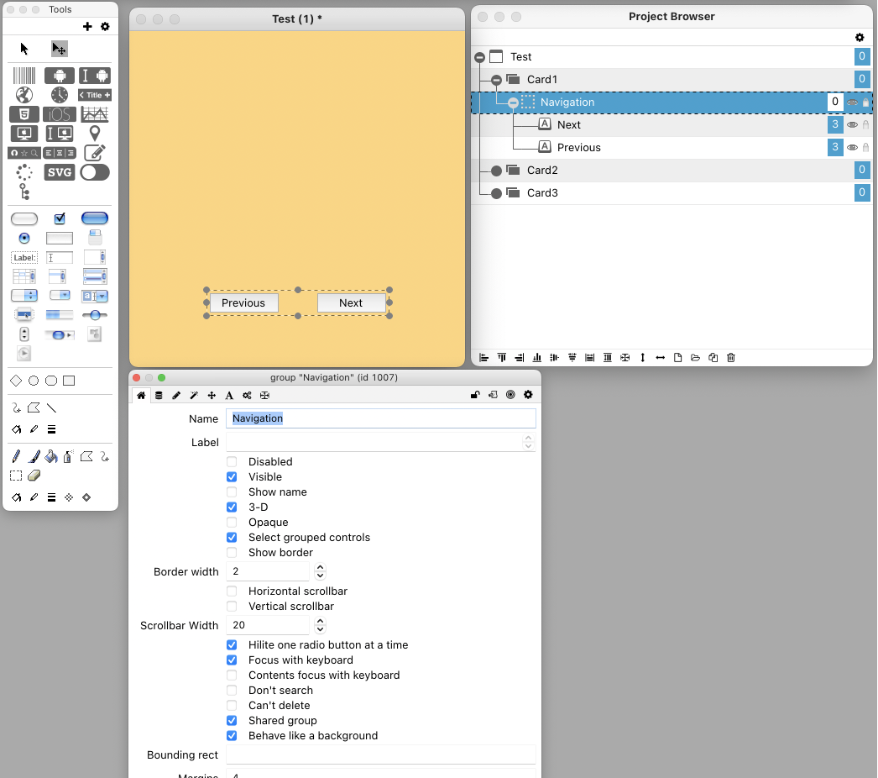Click the Border width stepper control
The width and height of the screenshot is (878, 778).
click(x=320, y=572)
